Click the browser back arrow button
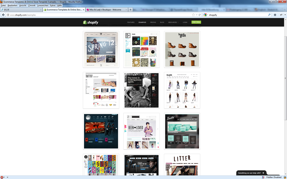The width and height of the screenshot is (287, 179). pyautogui.click(x=3, y=15)
